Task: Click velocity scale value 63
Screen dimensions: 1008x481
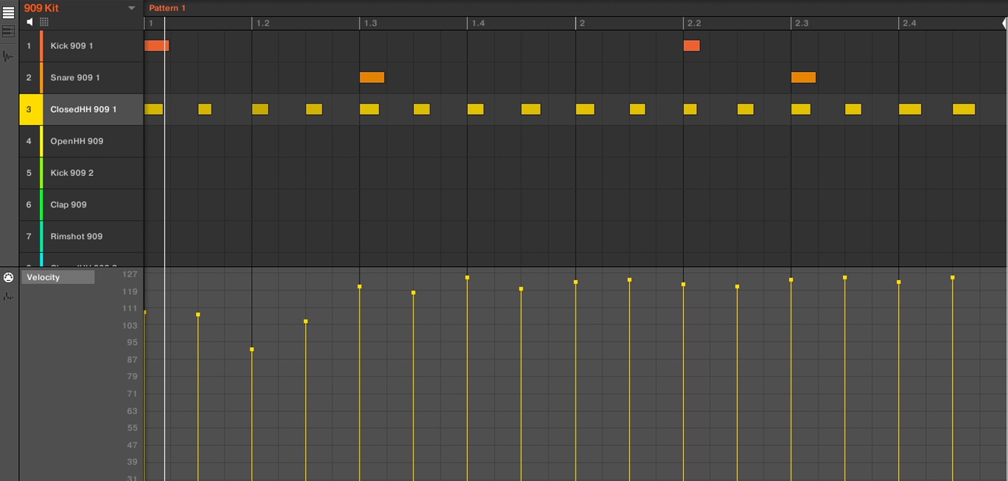Action: pyautogui.click(x=132, y=411)
